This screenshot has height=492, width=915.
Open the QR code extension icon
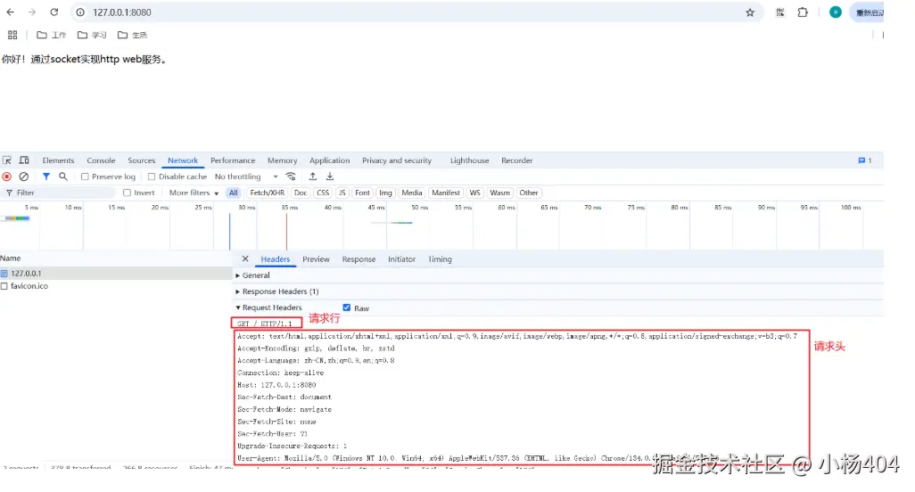coord(780,12)
